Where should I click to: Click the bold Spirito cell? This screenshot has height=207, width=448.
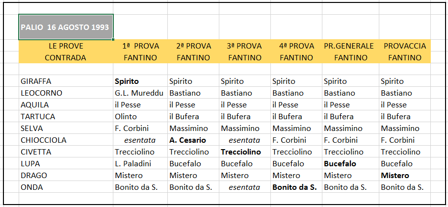pyautogui.click(x=140, y=81)
